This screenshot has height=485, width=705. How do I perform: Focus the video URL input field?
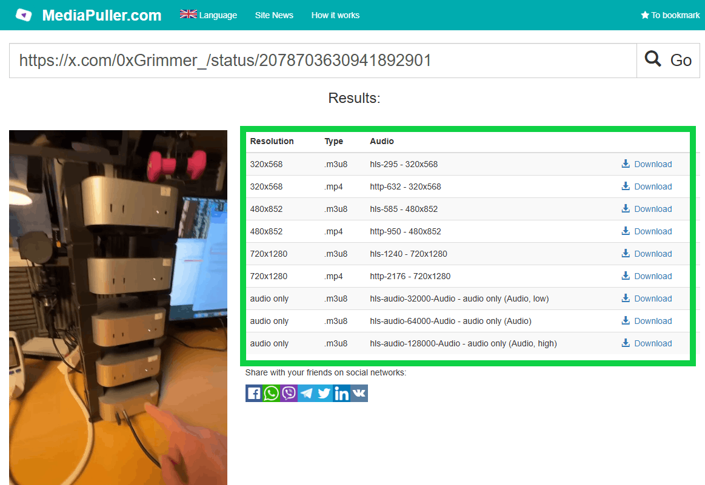[323, 60]
